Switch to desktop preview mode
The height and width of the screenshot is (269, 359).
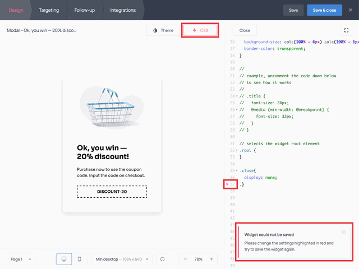64,259
